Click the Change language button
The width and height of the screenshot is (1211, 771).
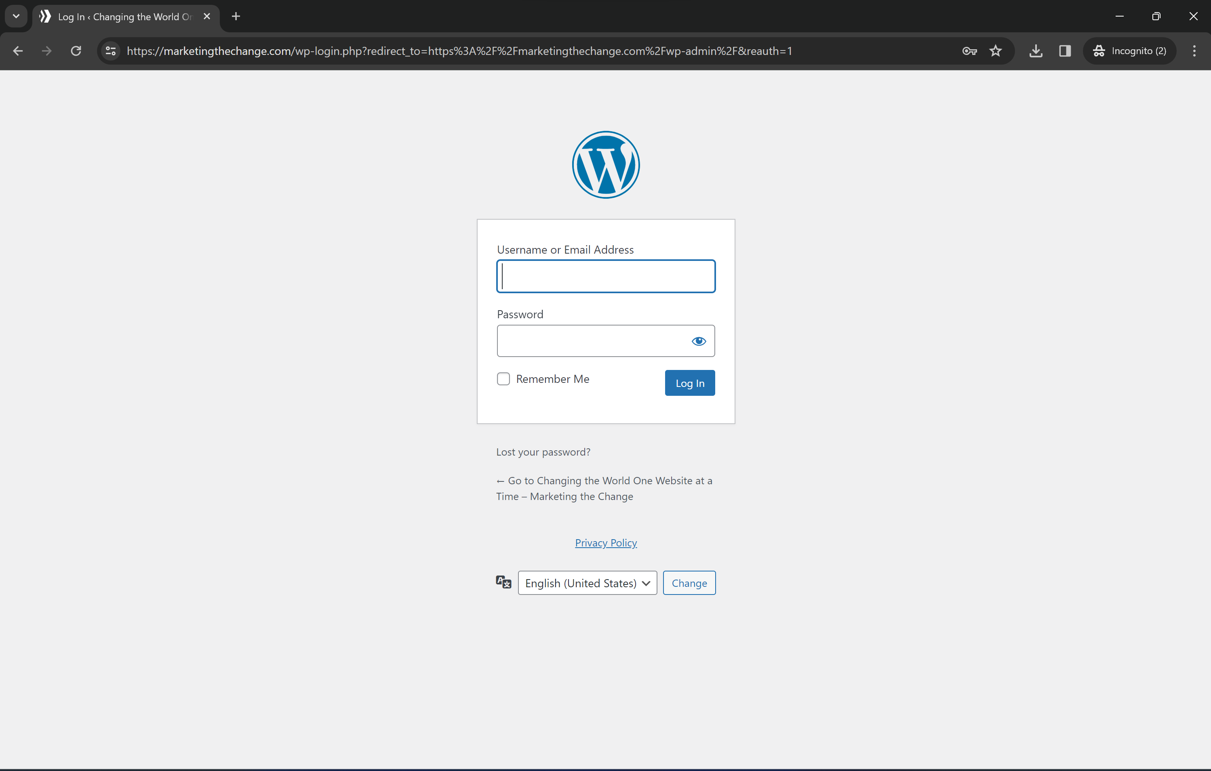[689, 583]
